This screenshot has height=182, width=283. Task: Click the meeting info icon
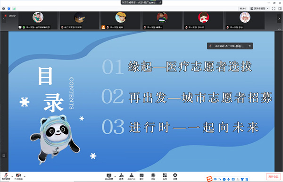click(x=4, y=9)
